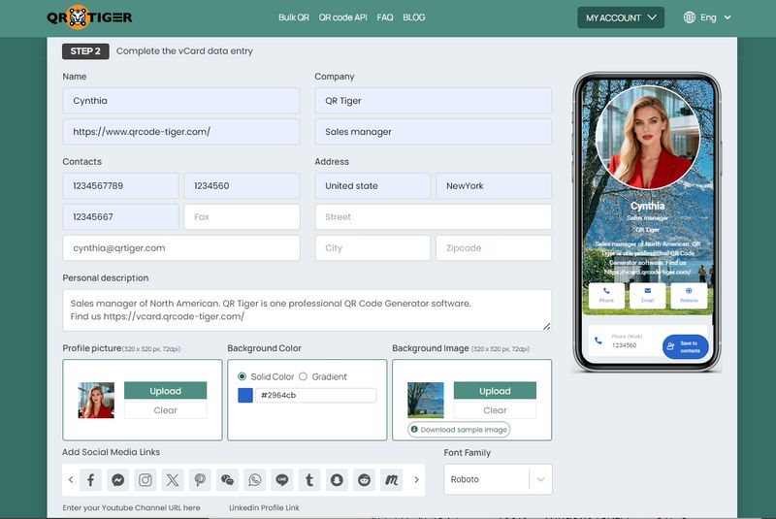The image size is (776, 519).
Task: Open Bulk QR in navigation
Action: point(293,17)
